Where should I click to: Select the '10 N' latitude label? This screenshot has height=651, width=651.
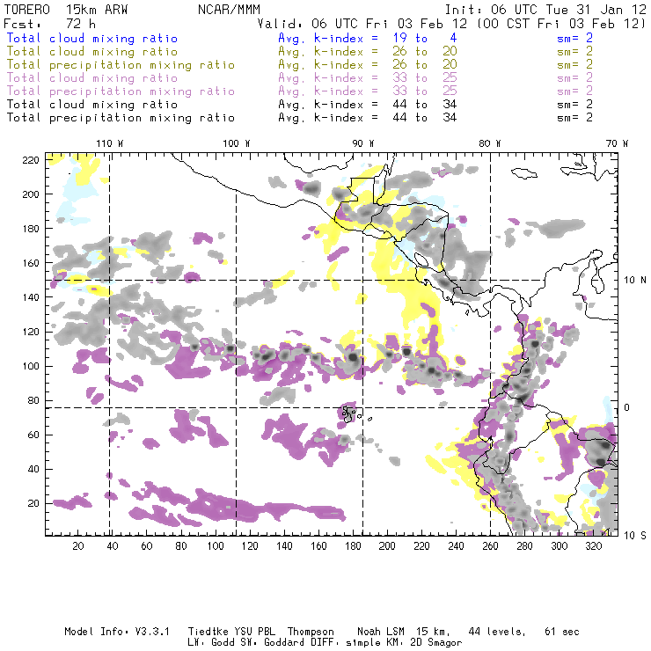tap(635, 281)
